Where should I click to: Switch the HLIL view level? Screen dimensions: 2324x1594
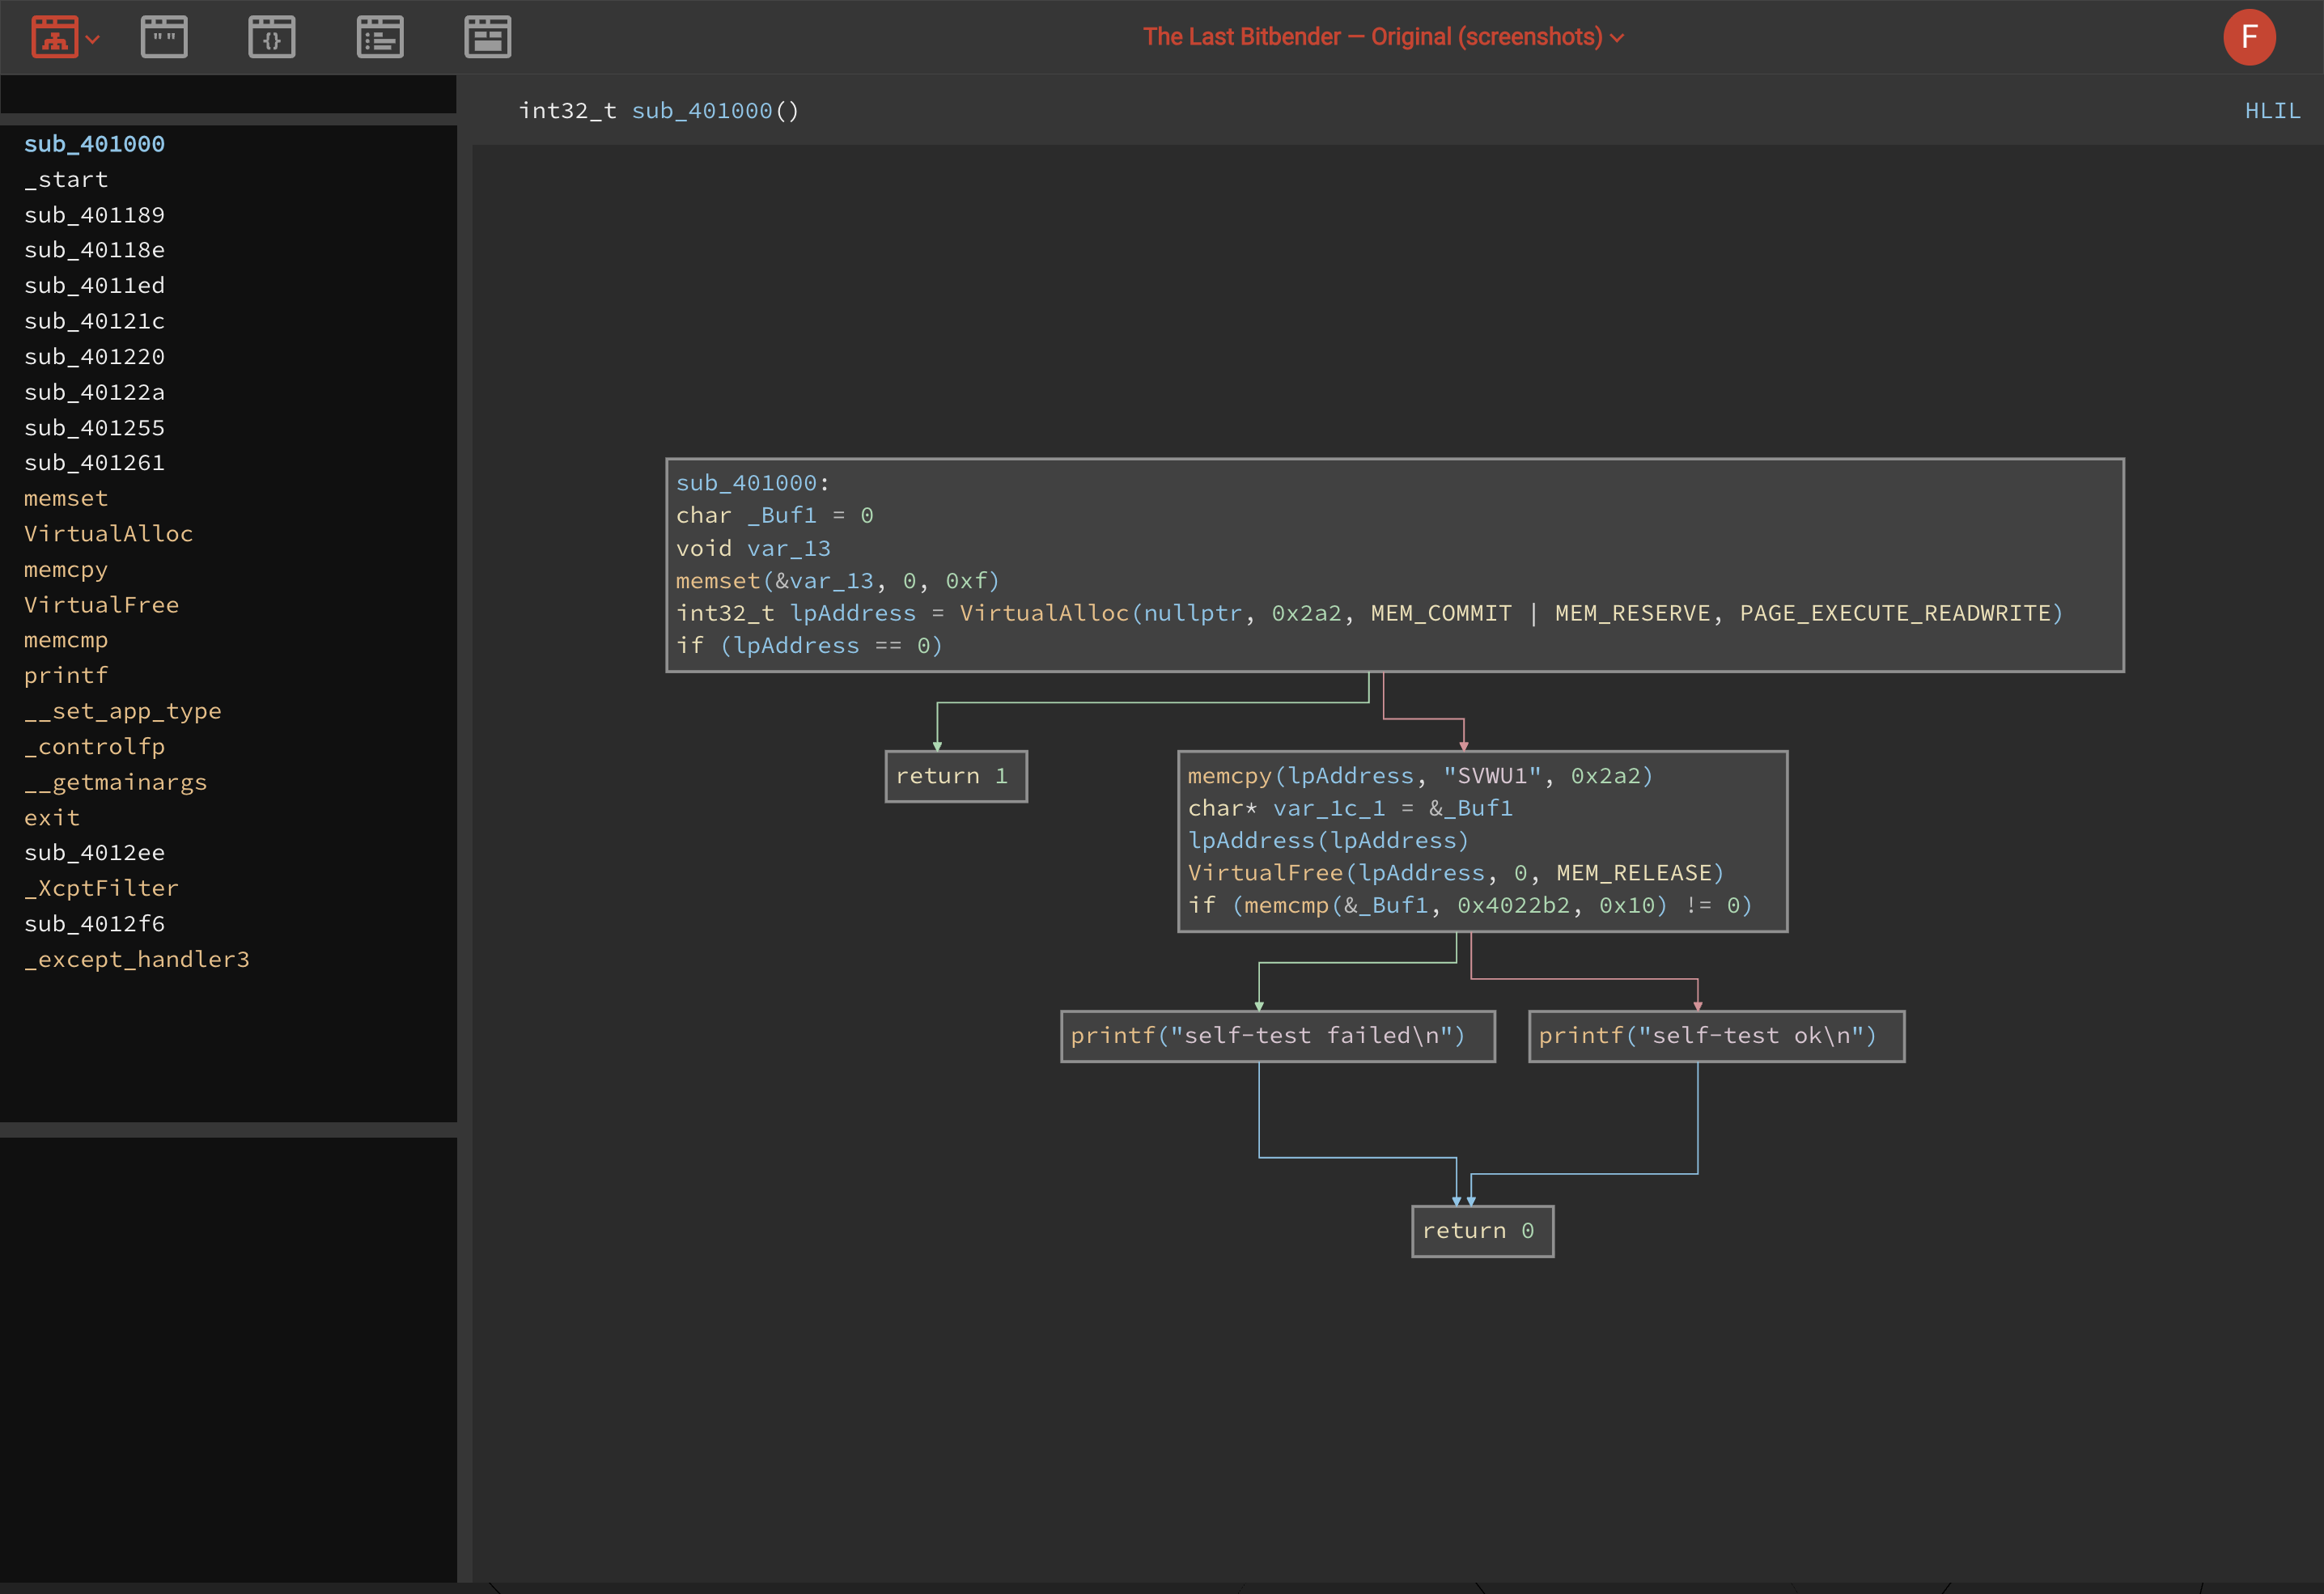click(x=2272, y=111)
